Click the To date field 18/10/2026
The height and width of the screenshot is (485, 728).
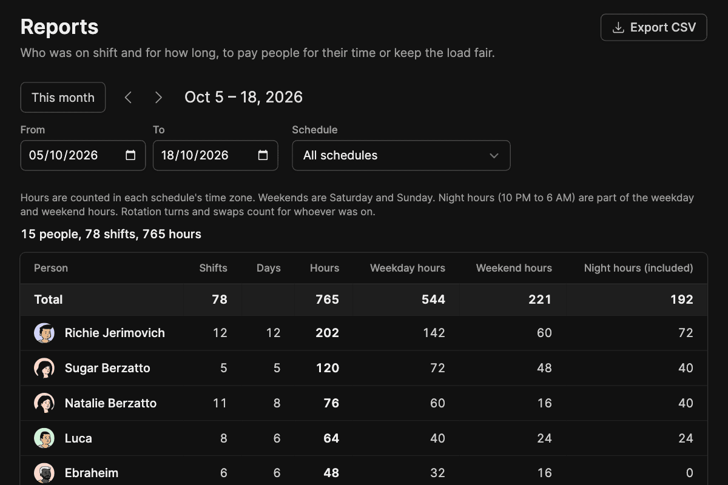point(215,156)
